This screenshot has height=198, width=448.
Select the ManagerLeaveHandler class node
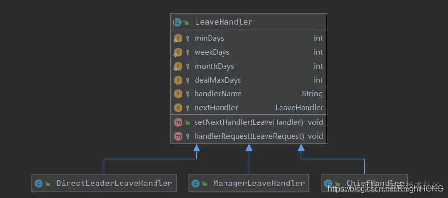click(x=249, y=183)
